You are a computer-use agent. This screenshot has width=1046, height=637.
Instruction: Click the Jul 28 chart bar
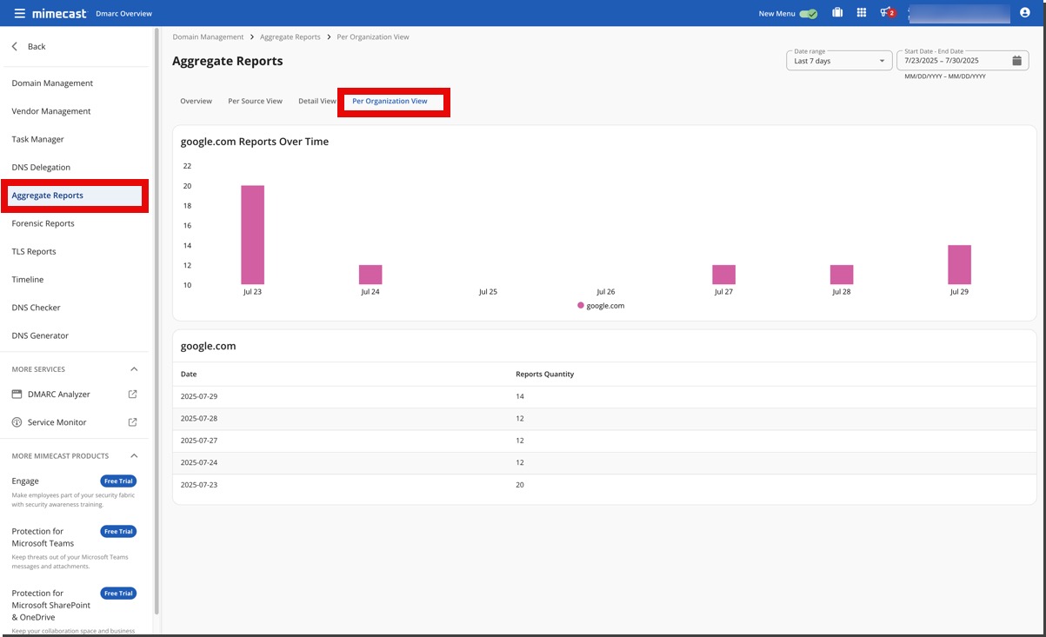click(x=842, y=275)
